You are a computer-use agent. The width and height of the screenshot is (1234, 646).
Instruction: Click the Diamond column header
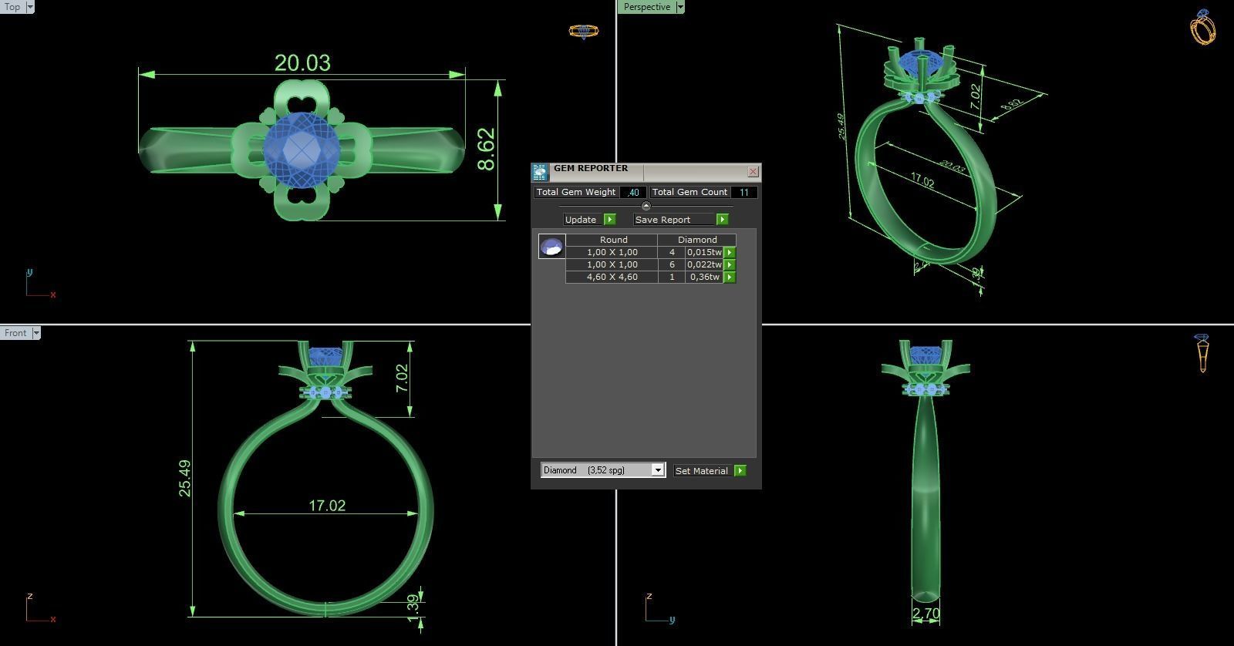click(697, 240)
